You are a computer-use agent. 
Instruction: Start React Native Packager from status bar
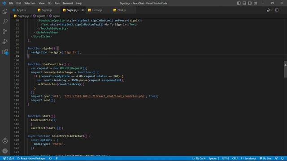(x=31, y=158)
